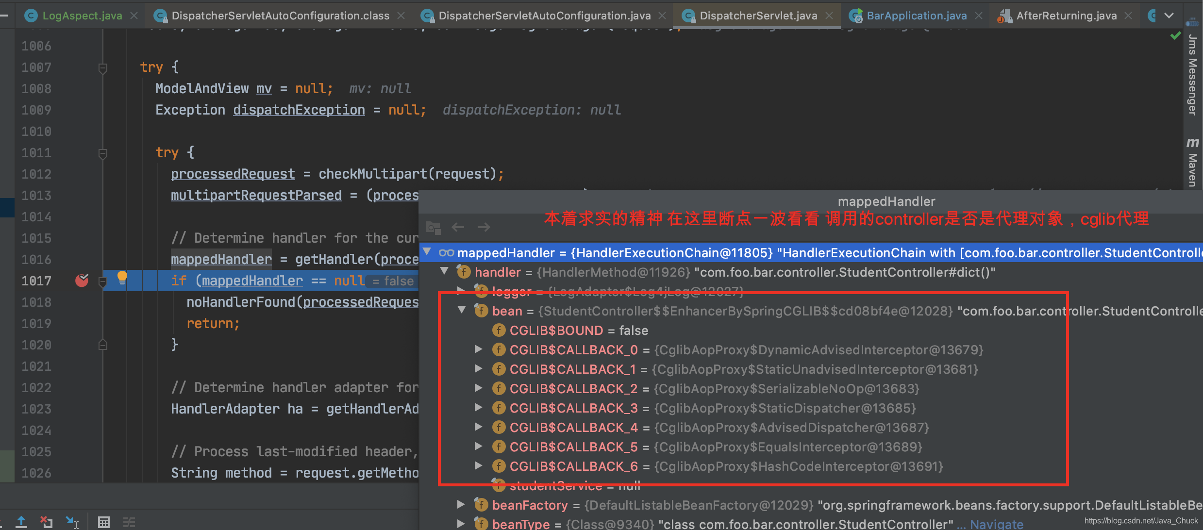Toggle breakpoint on line 1017
Viewport: 1203px width, 530px height.
pyautogui.click(x=82, y=281)
